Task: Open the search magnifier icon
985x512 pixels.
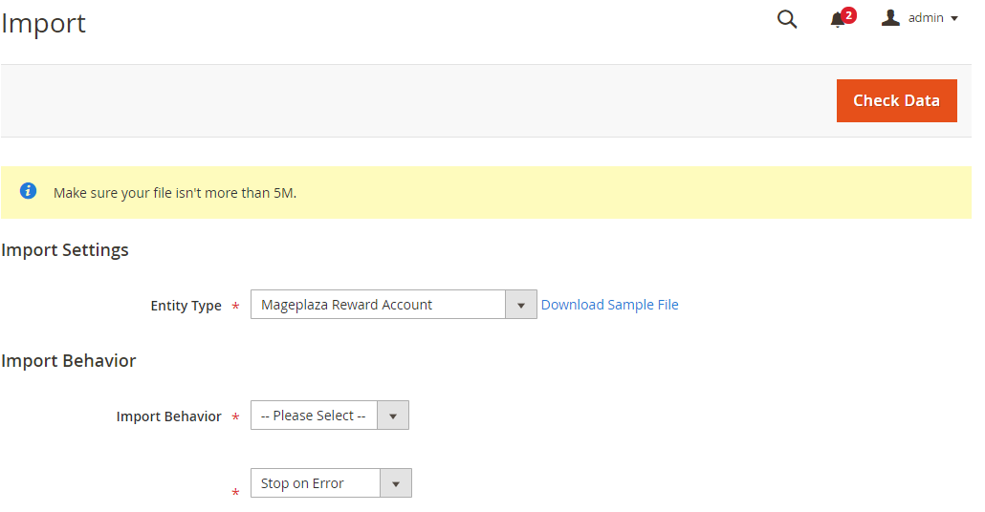Action: pyautogui.click(x=787, y=19)
